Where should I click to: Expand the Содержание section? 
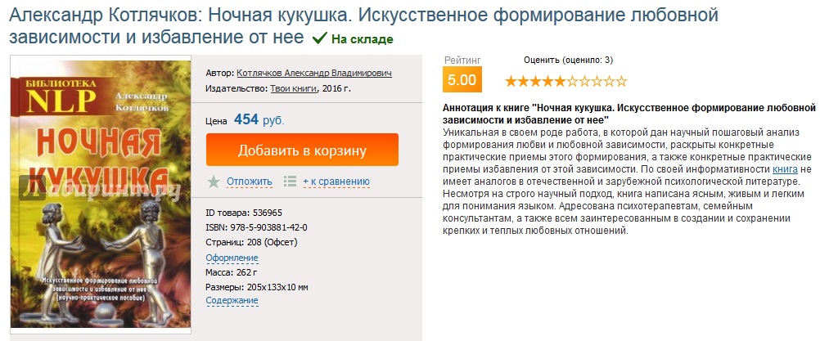232,300
